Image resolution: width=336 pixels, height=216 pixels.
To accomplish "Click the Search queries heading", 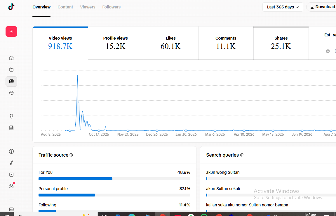I will pos(222,155).
